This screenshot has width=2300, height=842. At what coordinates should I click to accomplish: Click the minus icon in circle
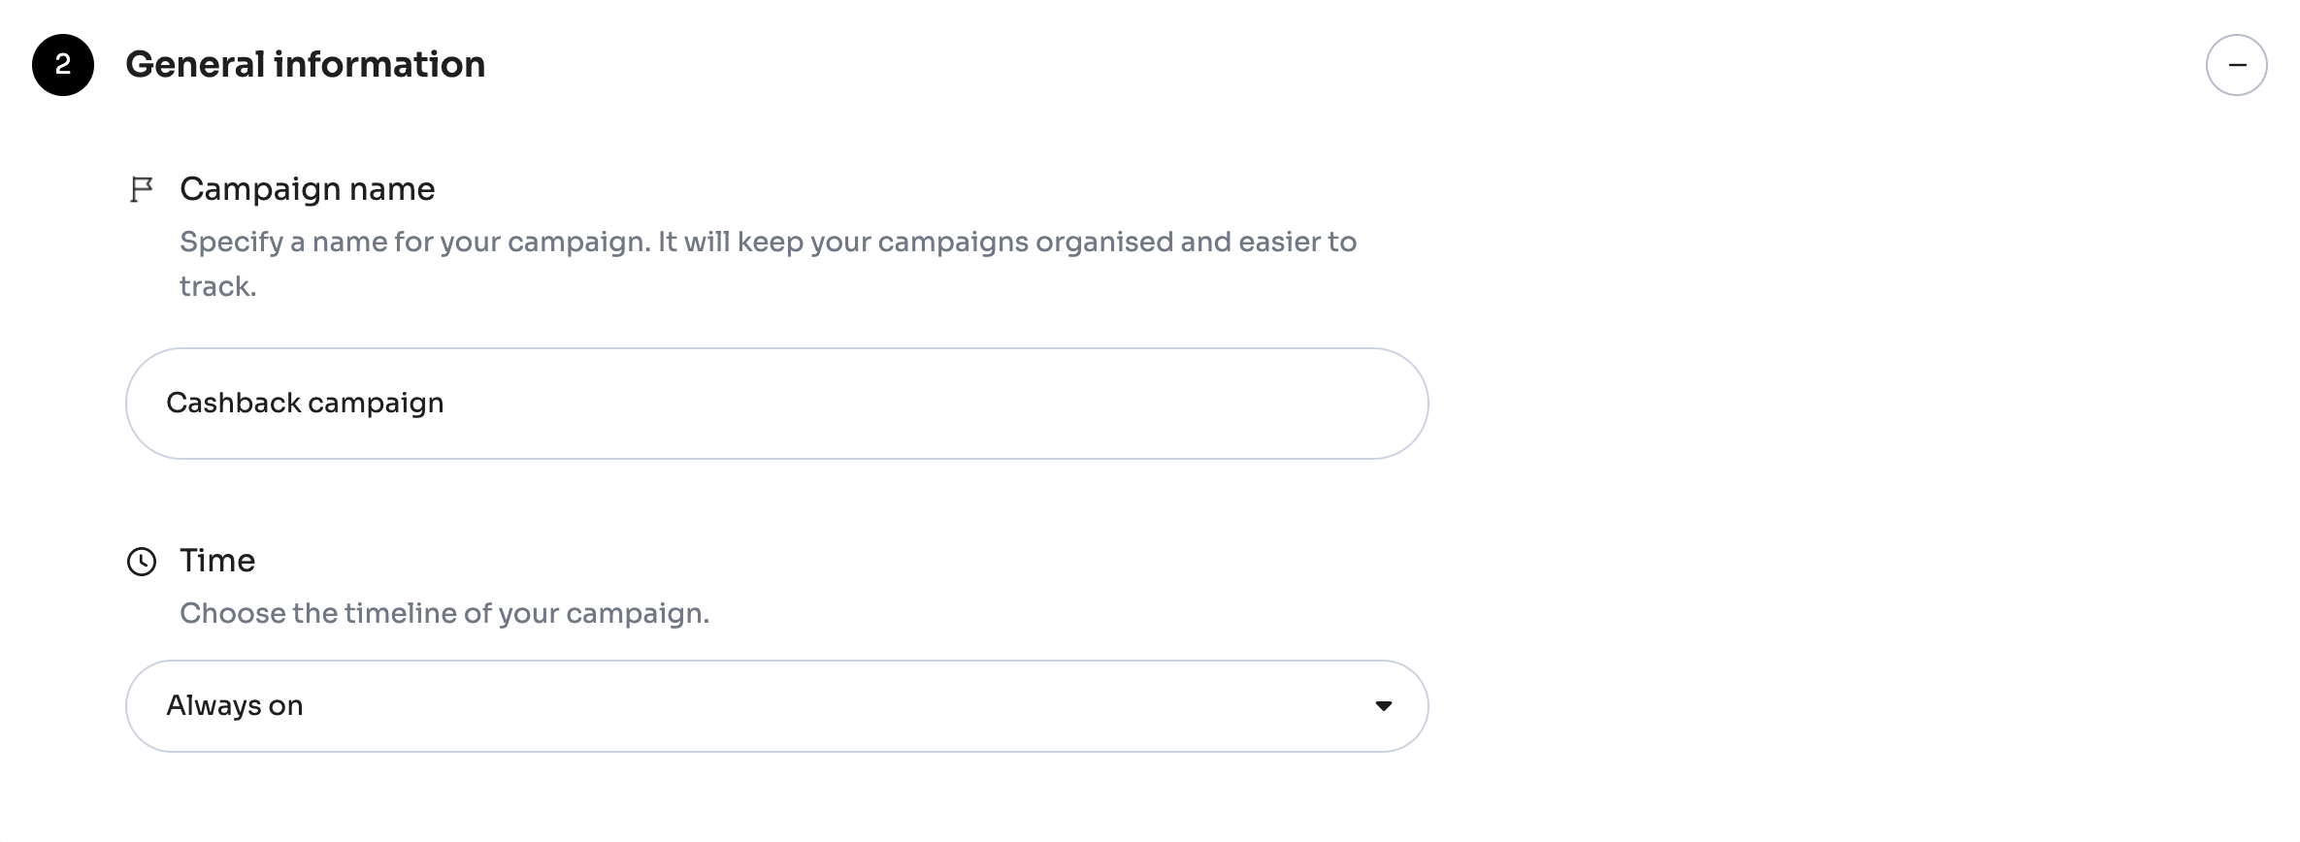click(x=2236, y=65)
